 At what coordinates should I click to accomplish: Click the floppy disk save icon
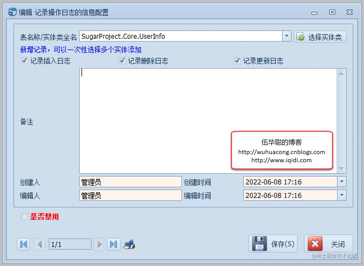(x=260, y=244)
